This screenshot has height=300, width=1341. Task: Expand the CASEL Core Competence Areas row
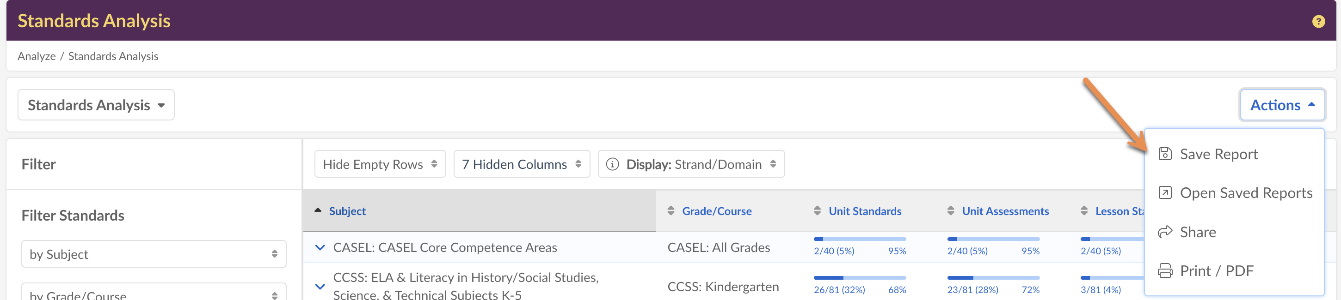320,247
